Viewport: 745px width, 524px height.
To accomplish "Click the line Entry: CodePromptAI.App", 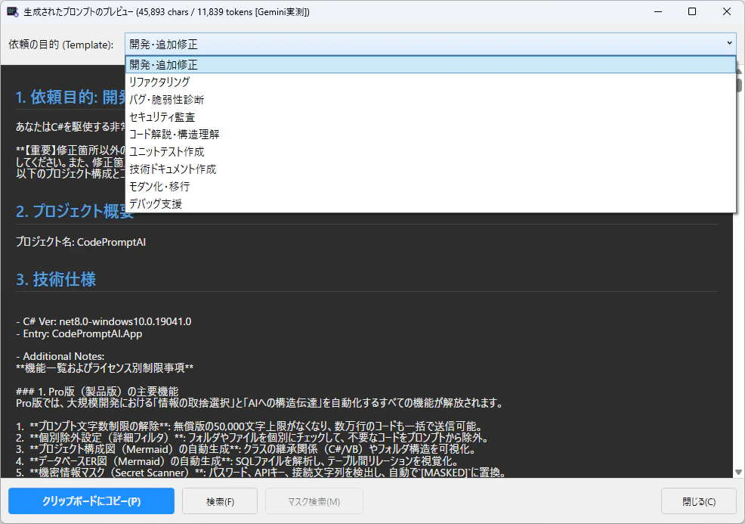I will (79, 333).
